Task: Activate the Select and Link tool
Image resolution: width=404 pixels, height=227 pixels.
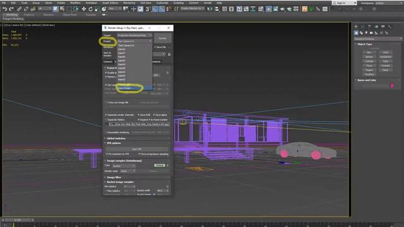Action: 20,9
